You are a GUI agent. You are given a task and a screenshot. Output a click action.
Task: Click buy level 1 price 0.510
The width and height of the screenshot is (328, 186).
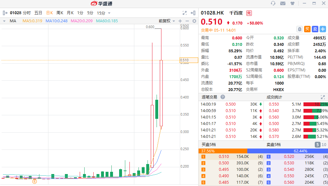pyautogui.click(x=224, y=157)
